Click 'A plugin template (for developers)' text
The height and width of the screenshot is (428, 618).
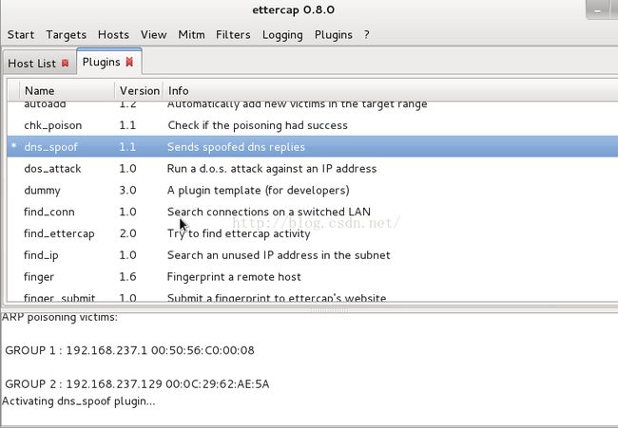[259, 191]
